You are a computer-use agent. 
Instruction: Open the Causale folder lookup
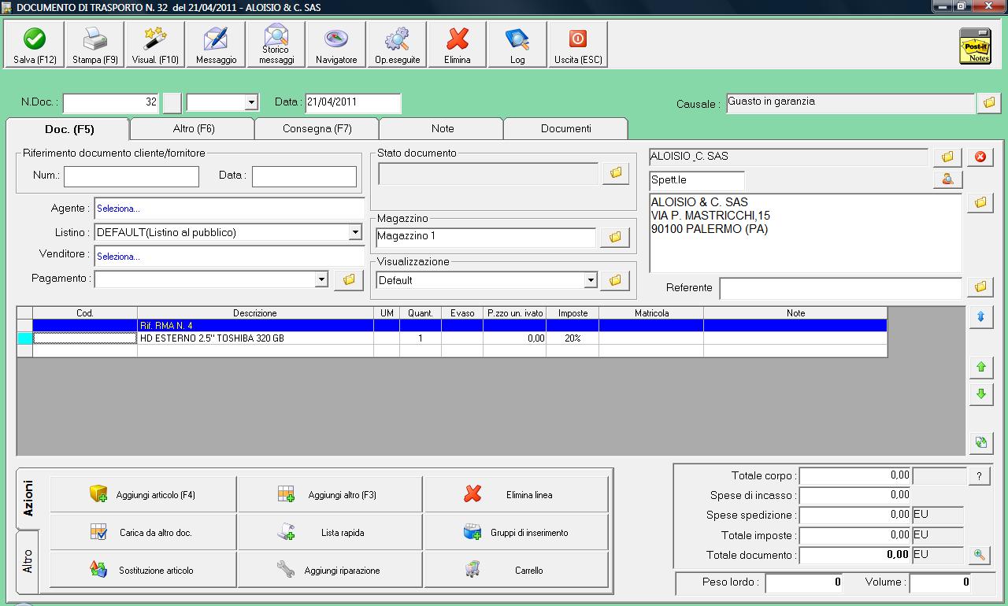point(988,103)
